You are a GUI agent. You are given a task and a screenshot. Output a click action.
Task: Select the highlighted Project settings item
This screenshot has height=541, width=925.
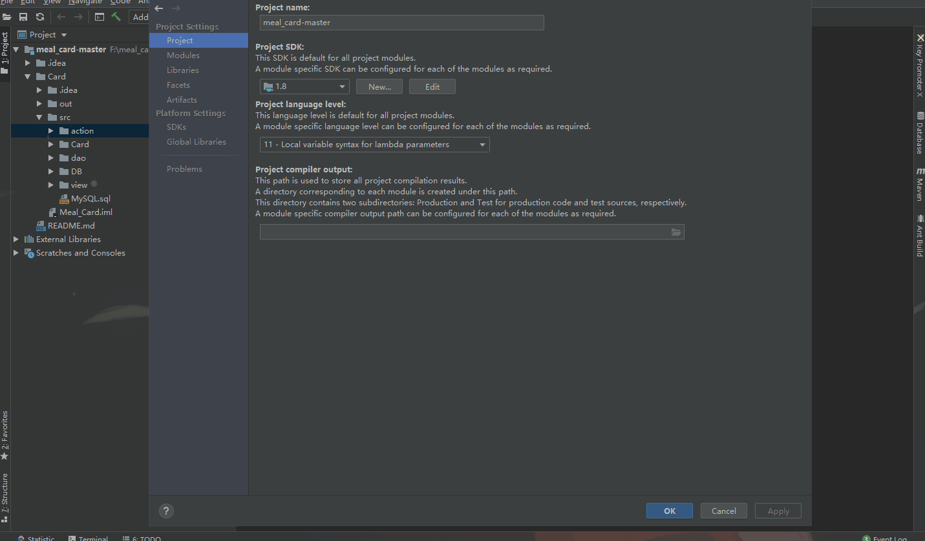tap(198, 41)
